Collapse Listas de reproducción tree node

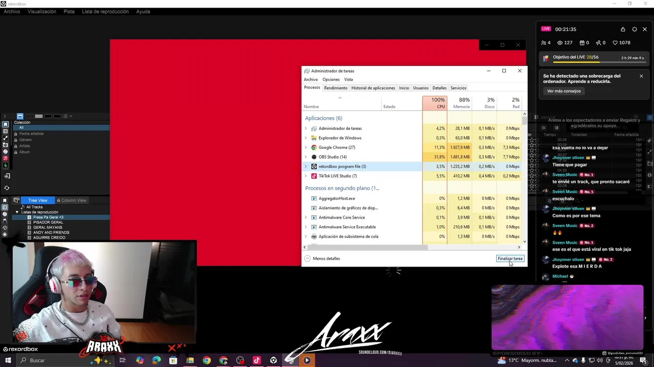pos(17,212)
